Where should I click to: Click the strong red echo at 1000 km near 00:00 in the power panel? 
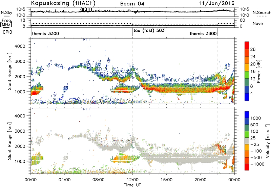(35, 93)
